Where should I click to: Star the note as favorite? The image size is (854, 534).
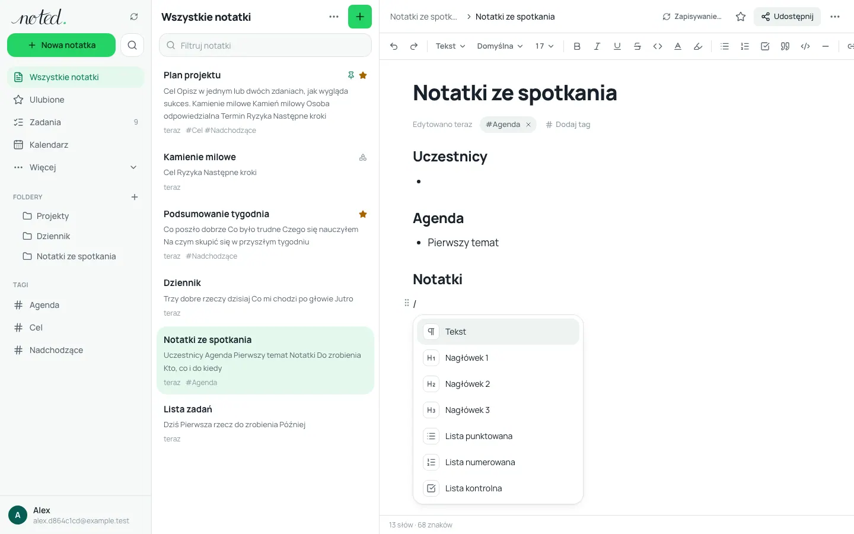741,17
